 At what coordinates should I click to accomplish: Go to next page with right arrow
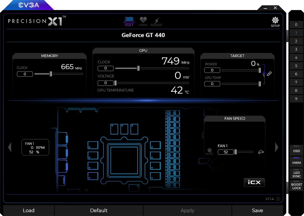pyautogui.click(x=277, y=147)
